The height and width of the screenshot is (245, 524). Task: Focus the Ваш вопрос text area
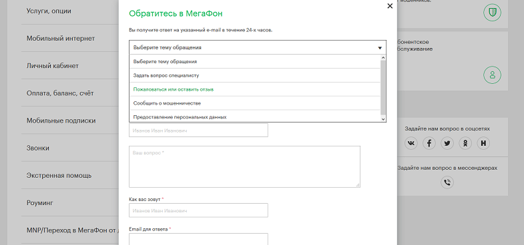244,166
